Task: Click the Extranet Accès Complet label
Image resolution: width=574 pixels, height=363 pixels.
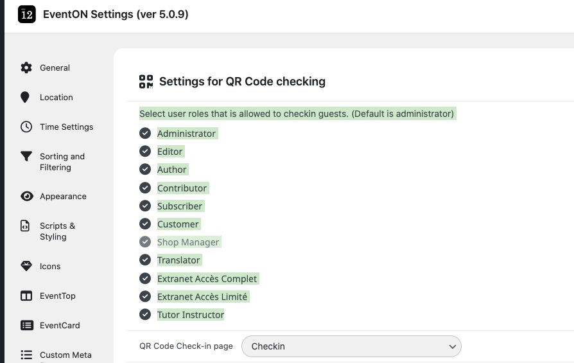Action: (207, 279)
